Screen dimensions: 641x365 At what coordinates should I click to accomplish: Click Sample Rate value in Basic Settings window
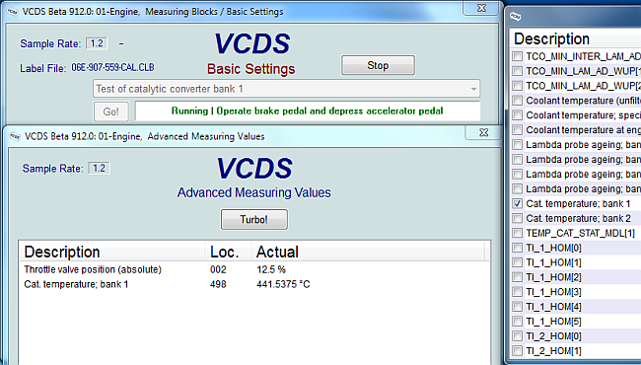97,43
